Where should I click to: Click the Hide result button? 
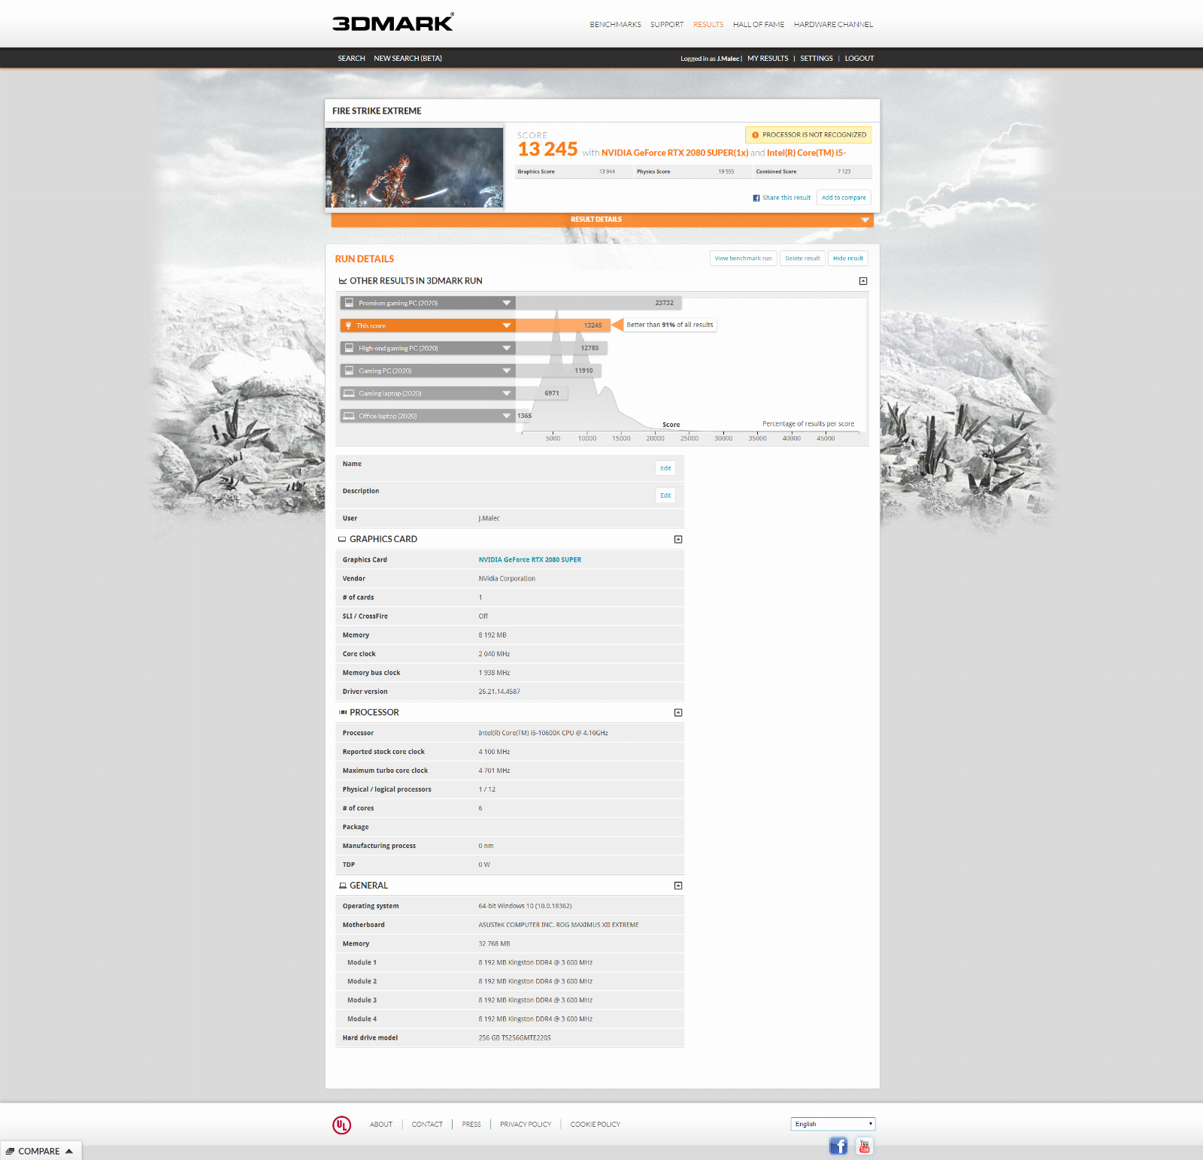[x=848, y=259]
